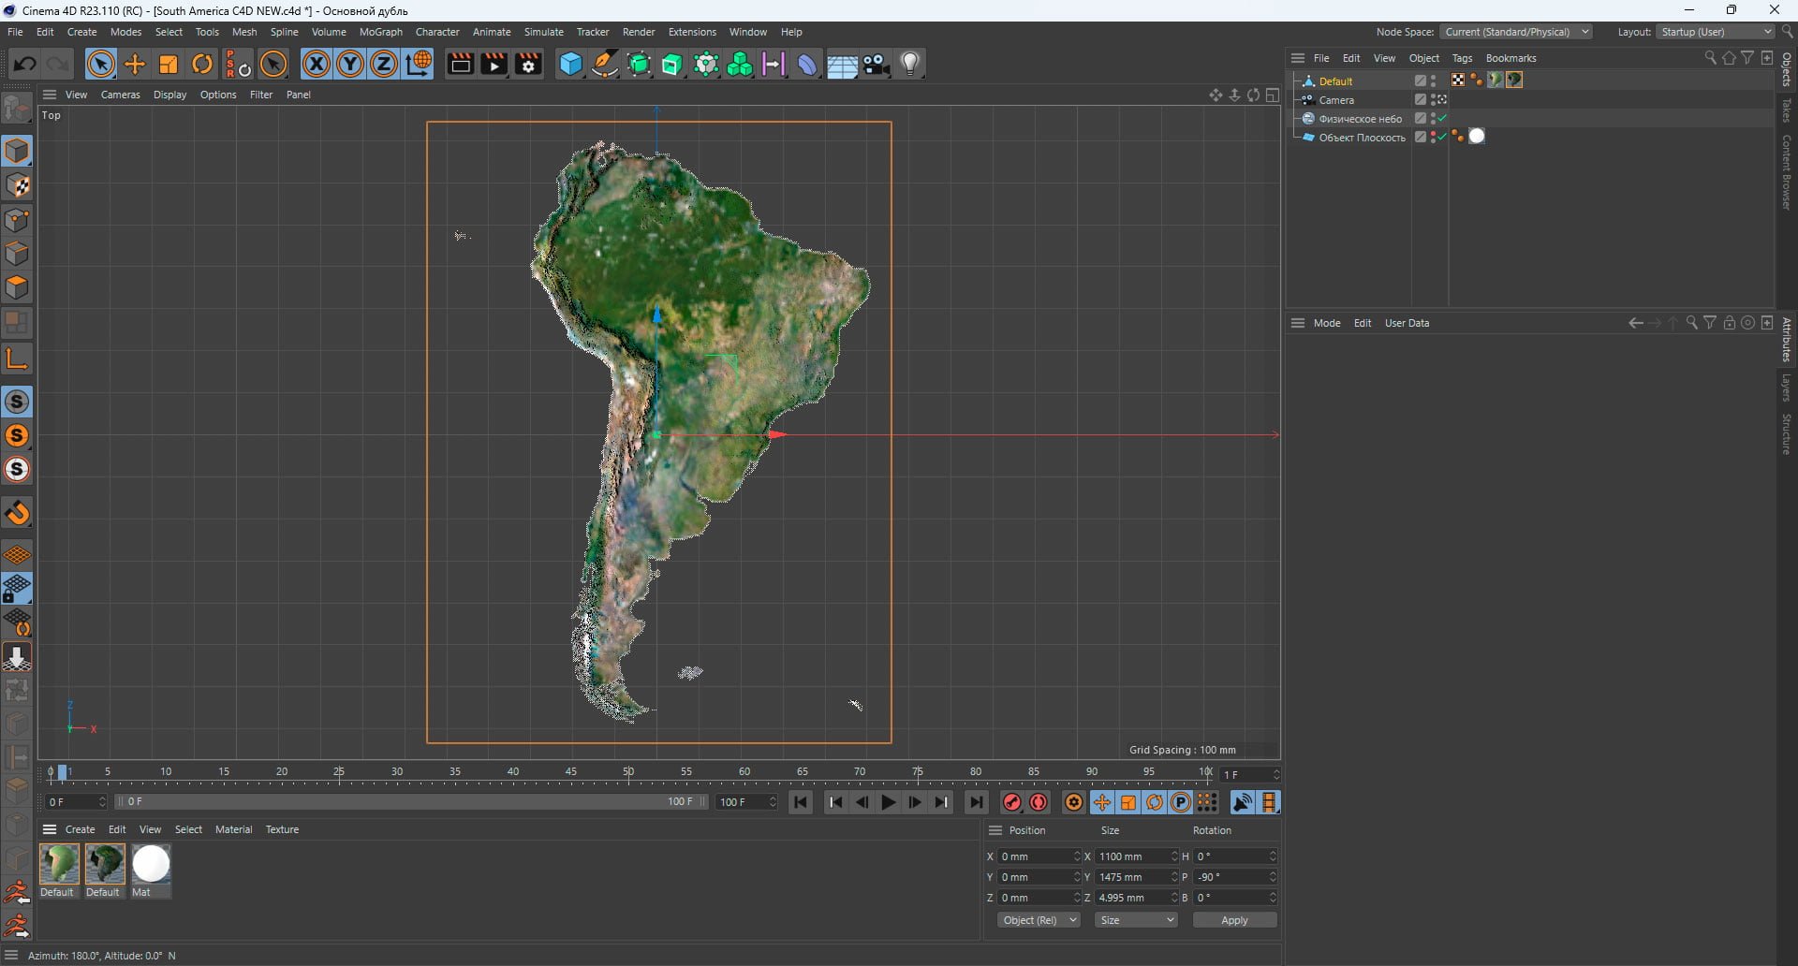The width and height of the screenshot is (1798, 966).
Task: Select the white Mat material swatch
Action: coord(151,864)
